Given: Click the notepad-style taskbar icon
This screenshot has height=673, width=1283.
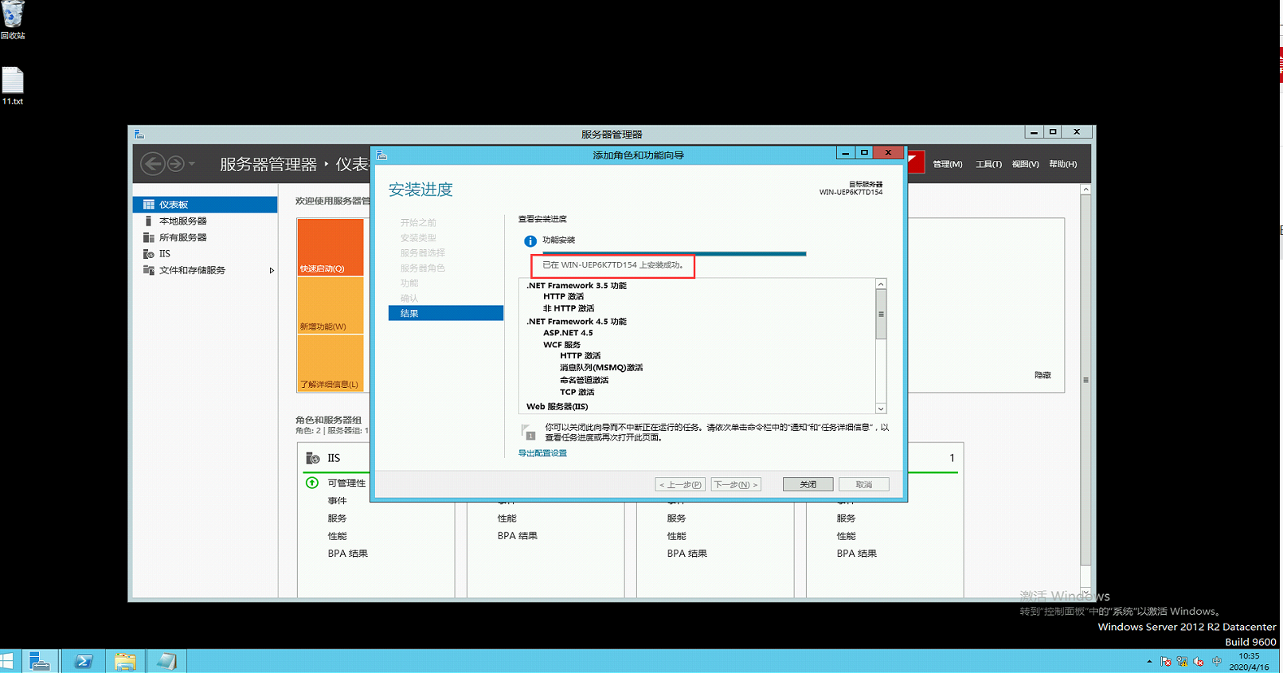Looking at the screenshot, I should [166, 661].
